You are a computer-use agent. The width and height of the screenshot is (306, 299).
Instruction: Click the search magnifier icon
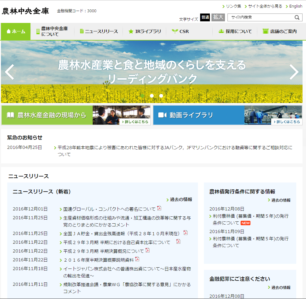click(297, 18)
